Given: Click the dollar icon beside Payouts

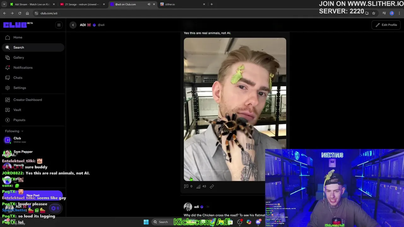Looking at the screenshot, I should 8,120.
